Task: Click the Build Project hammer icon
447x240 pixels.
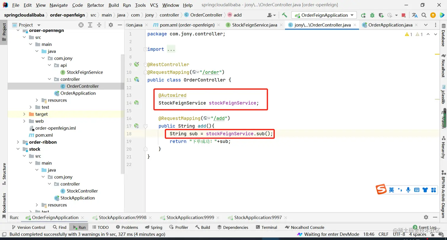Action: click(284, 15)
